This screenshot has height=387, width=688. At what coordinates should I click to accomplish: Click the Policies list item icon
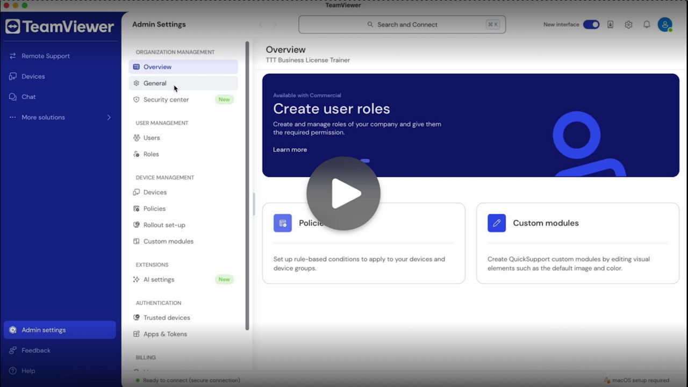(137, 209)
